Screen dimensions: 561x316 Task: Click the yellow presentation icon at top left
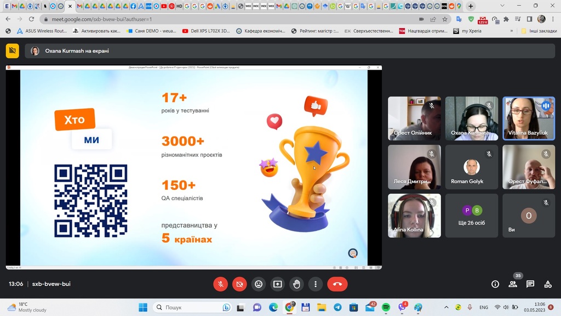(x=12, y=51)
